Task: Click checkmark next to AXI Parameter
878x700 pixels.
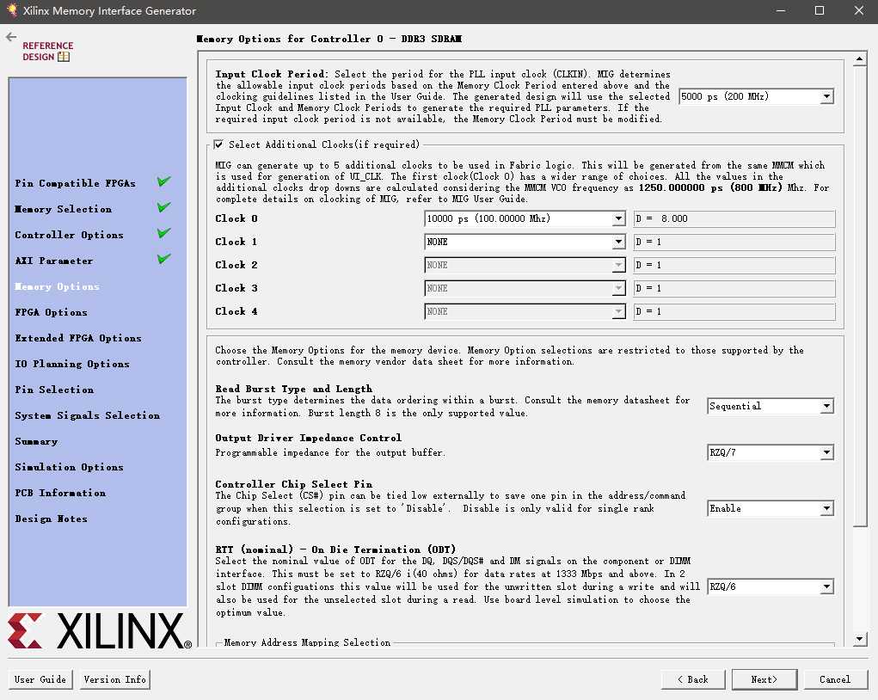Action: pyautogui.click(x=163, y=258)
